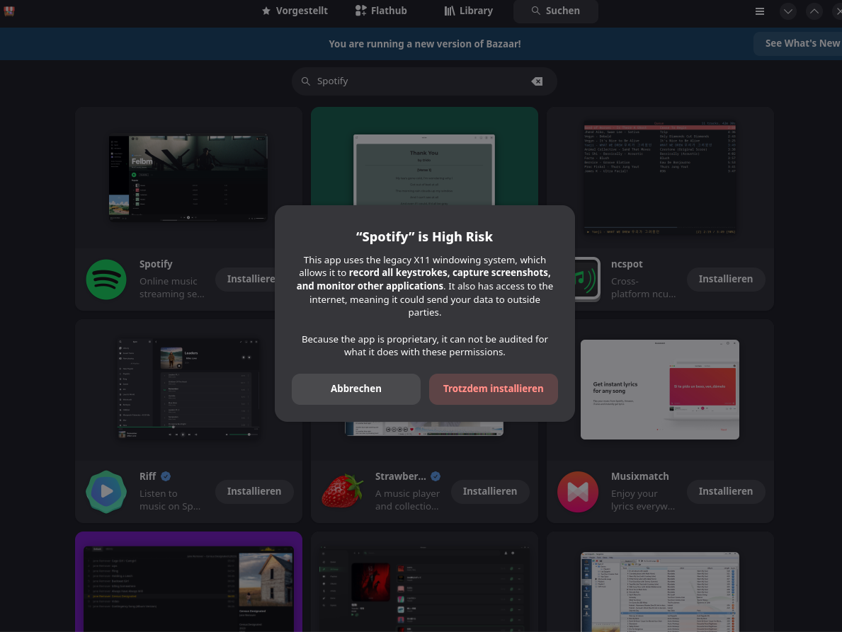
Task: Click the Musixmatch pink logo icon
Action: tap(578, 492)
